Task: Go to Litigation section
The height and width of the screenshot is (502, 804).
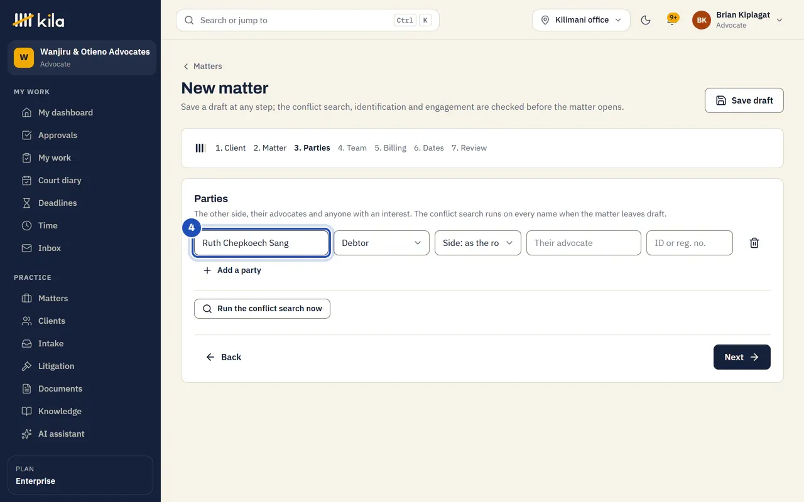Action: tap(80, 366)
